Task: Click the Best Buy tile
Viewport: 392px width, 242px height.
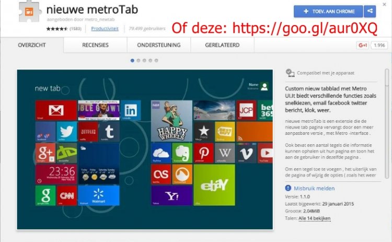Action: (x=225, y=132)
